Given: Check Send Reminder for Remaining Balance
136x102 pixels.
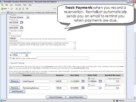Looking at the screenshot, I should pos(106,85).
